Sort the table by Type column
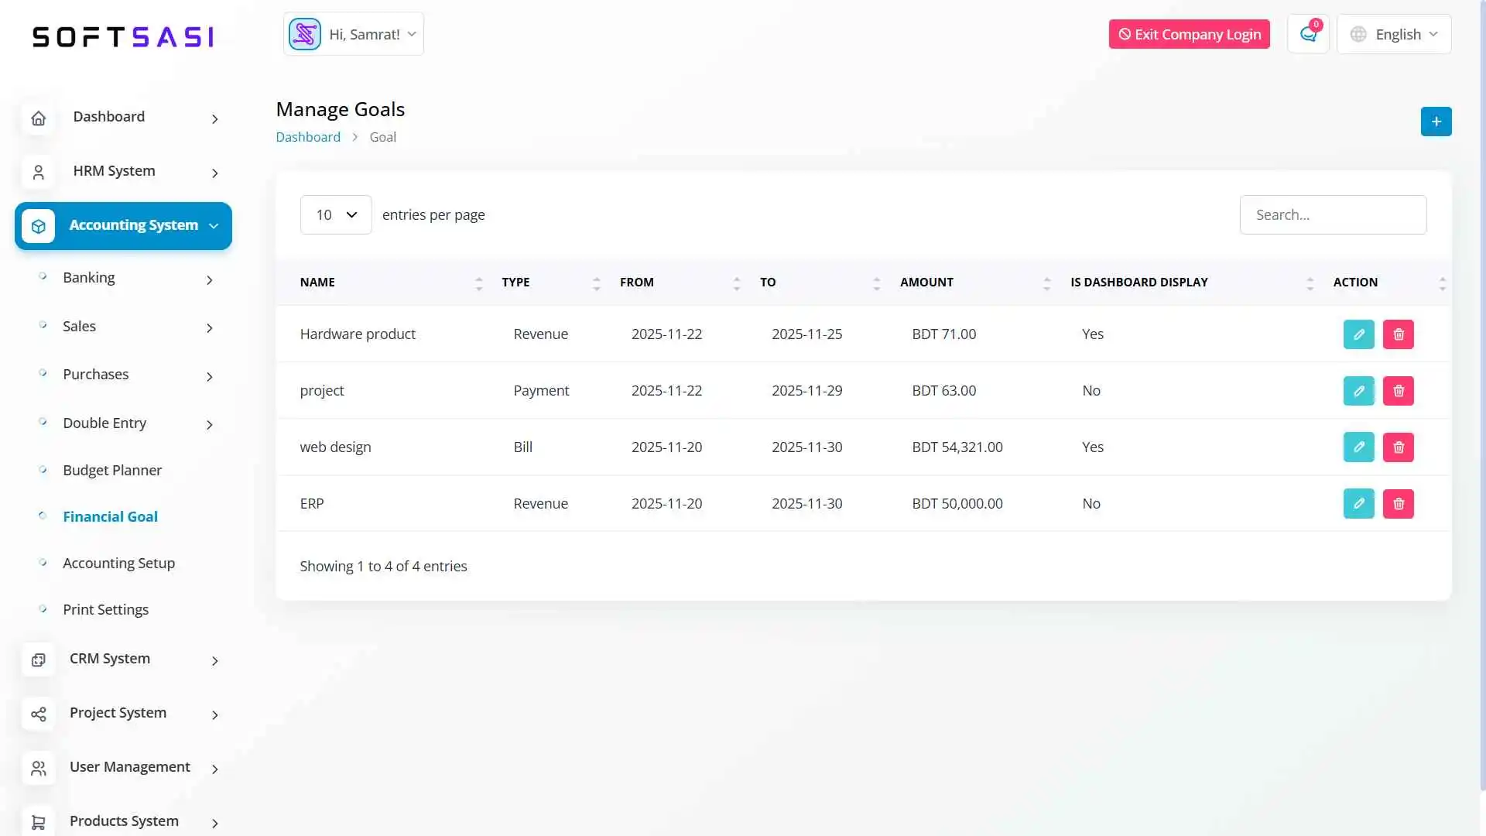 tap(550, 283)
